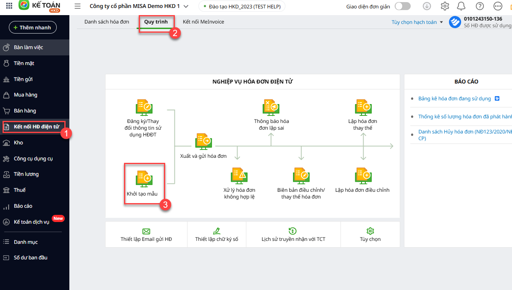Switch to Kết nối MeInvoice tab
Screen dimensions: 512x290
point(203,22)
